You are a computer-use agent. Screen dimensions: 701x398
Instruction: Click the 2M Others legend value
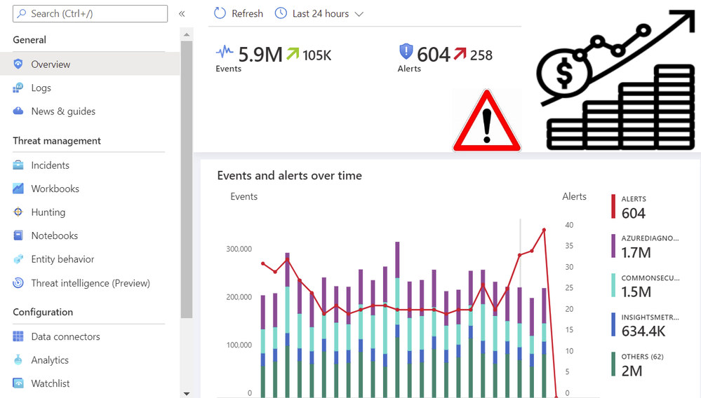(632, 371)
